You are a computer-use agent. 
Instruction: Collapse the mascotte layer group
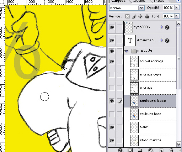point(127,51)
